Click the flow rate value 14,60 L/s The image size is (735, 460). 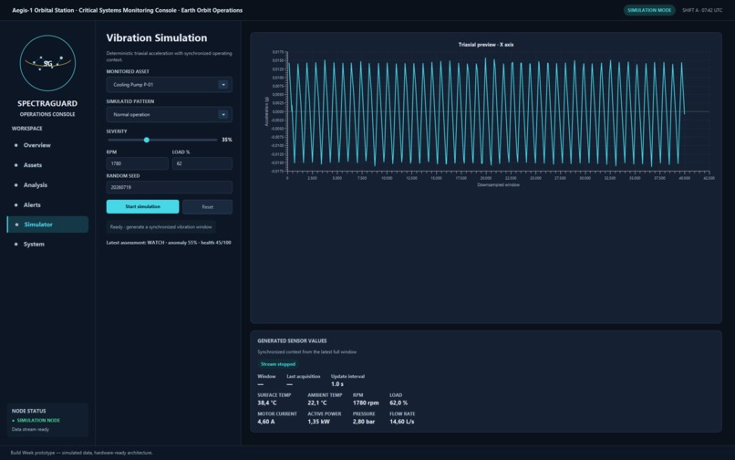(x=402, y=422)
